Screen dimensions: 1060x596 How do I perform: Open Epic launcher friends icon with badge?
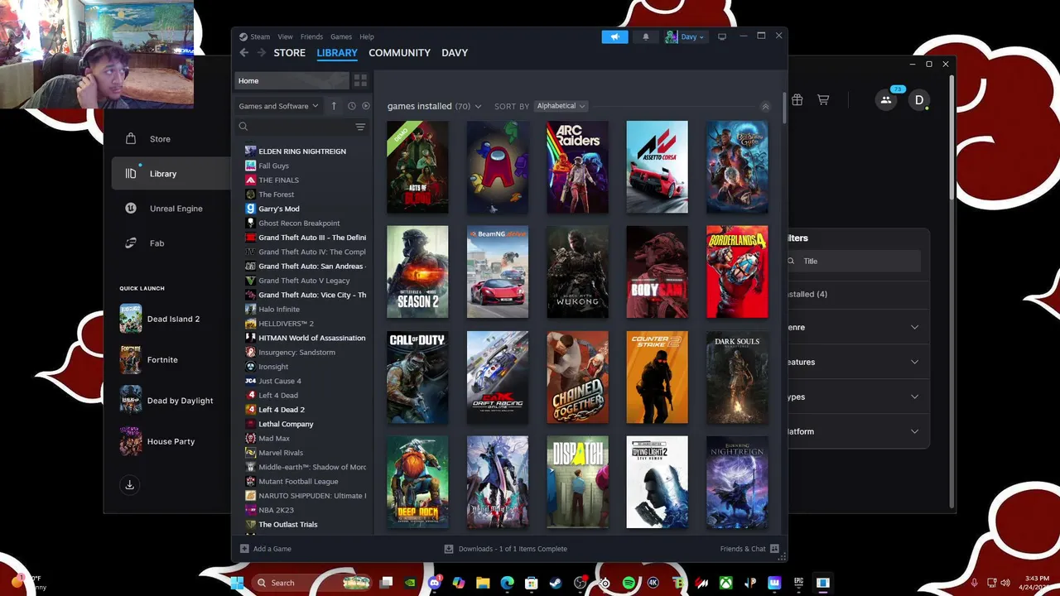click(x=886, y=100)
